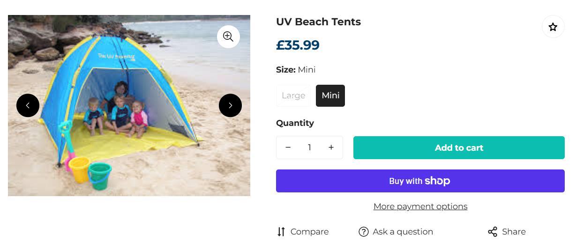Open More payment options link

click(420, 206)
